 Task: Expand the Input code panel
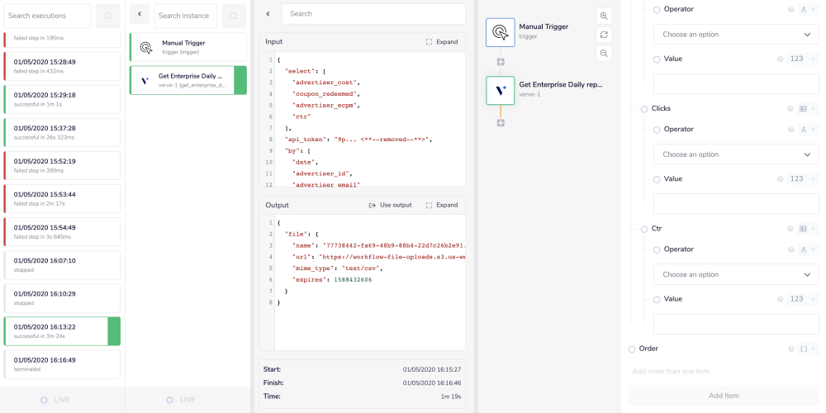[441, 41]
